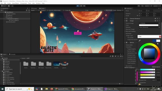
Task: Select the galactic object in Hierarchy
Action: pos(10,15)
